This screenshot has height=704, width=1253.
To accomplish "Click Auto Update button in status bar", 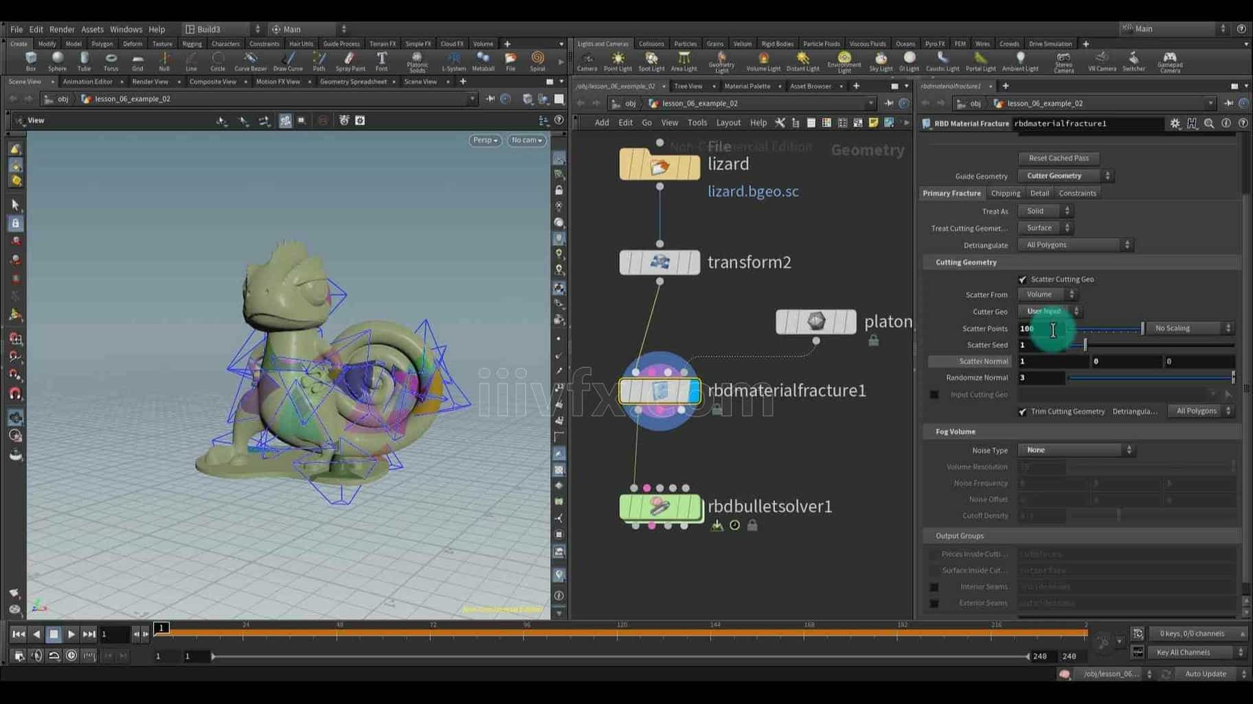I will (x=1205, y=674).
